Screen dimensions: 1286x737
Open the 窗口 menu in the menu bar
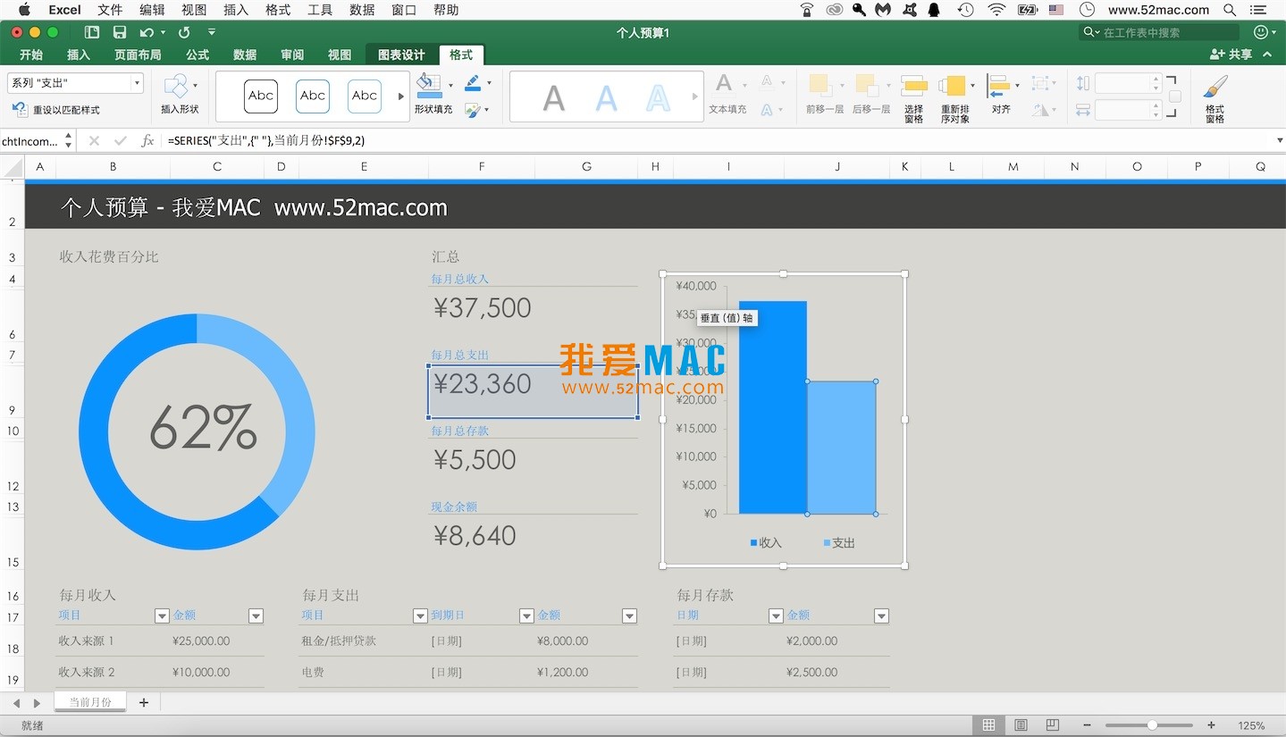tap(404, 10)
